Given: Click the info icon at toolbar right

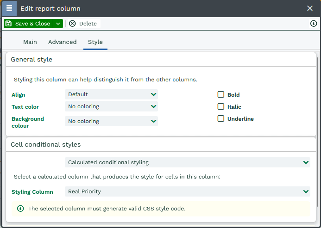Looking at the screenshot, I should pos(314,24).
